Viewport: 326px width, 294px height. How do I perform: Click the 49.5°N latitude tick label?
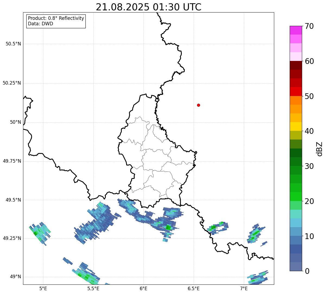pos(13,200)
